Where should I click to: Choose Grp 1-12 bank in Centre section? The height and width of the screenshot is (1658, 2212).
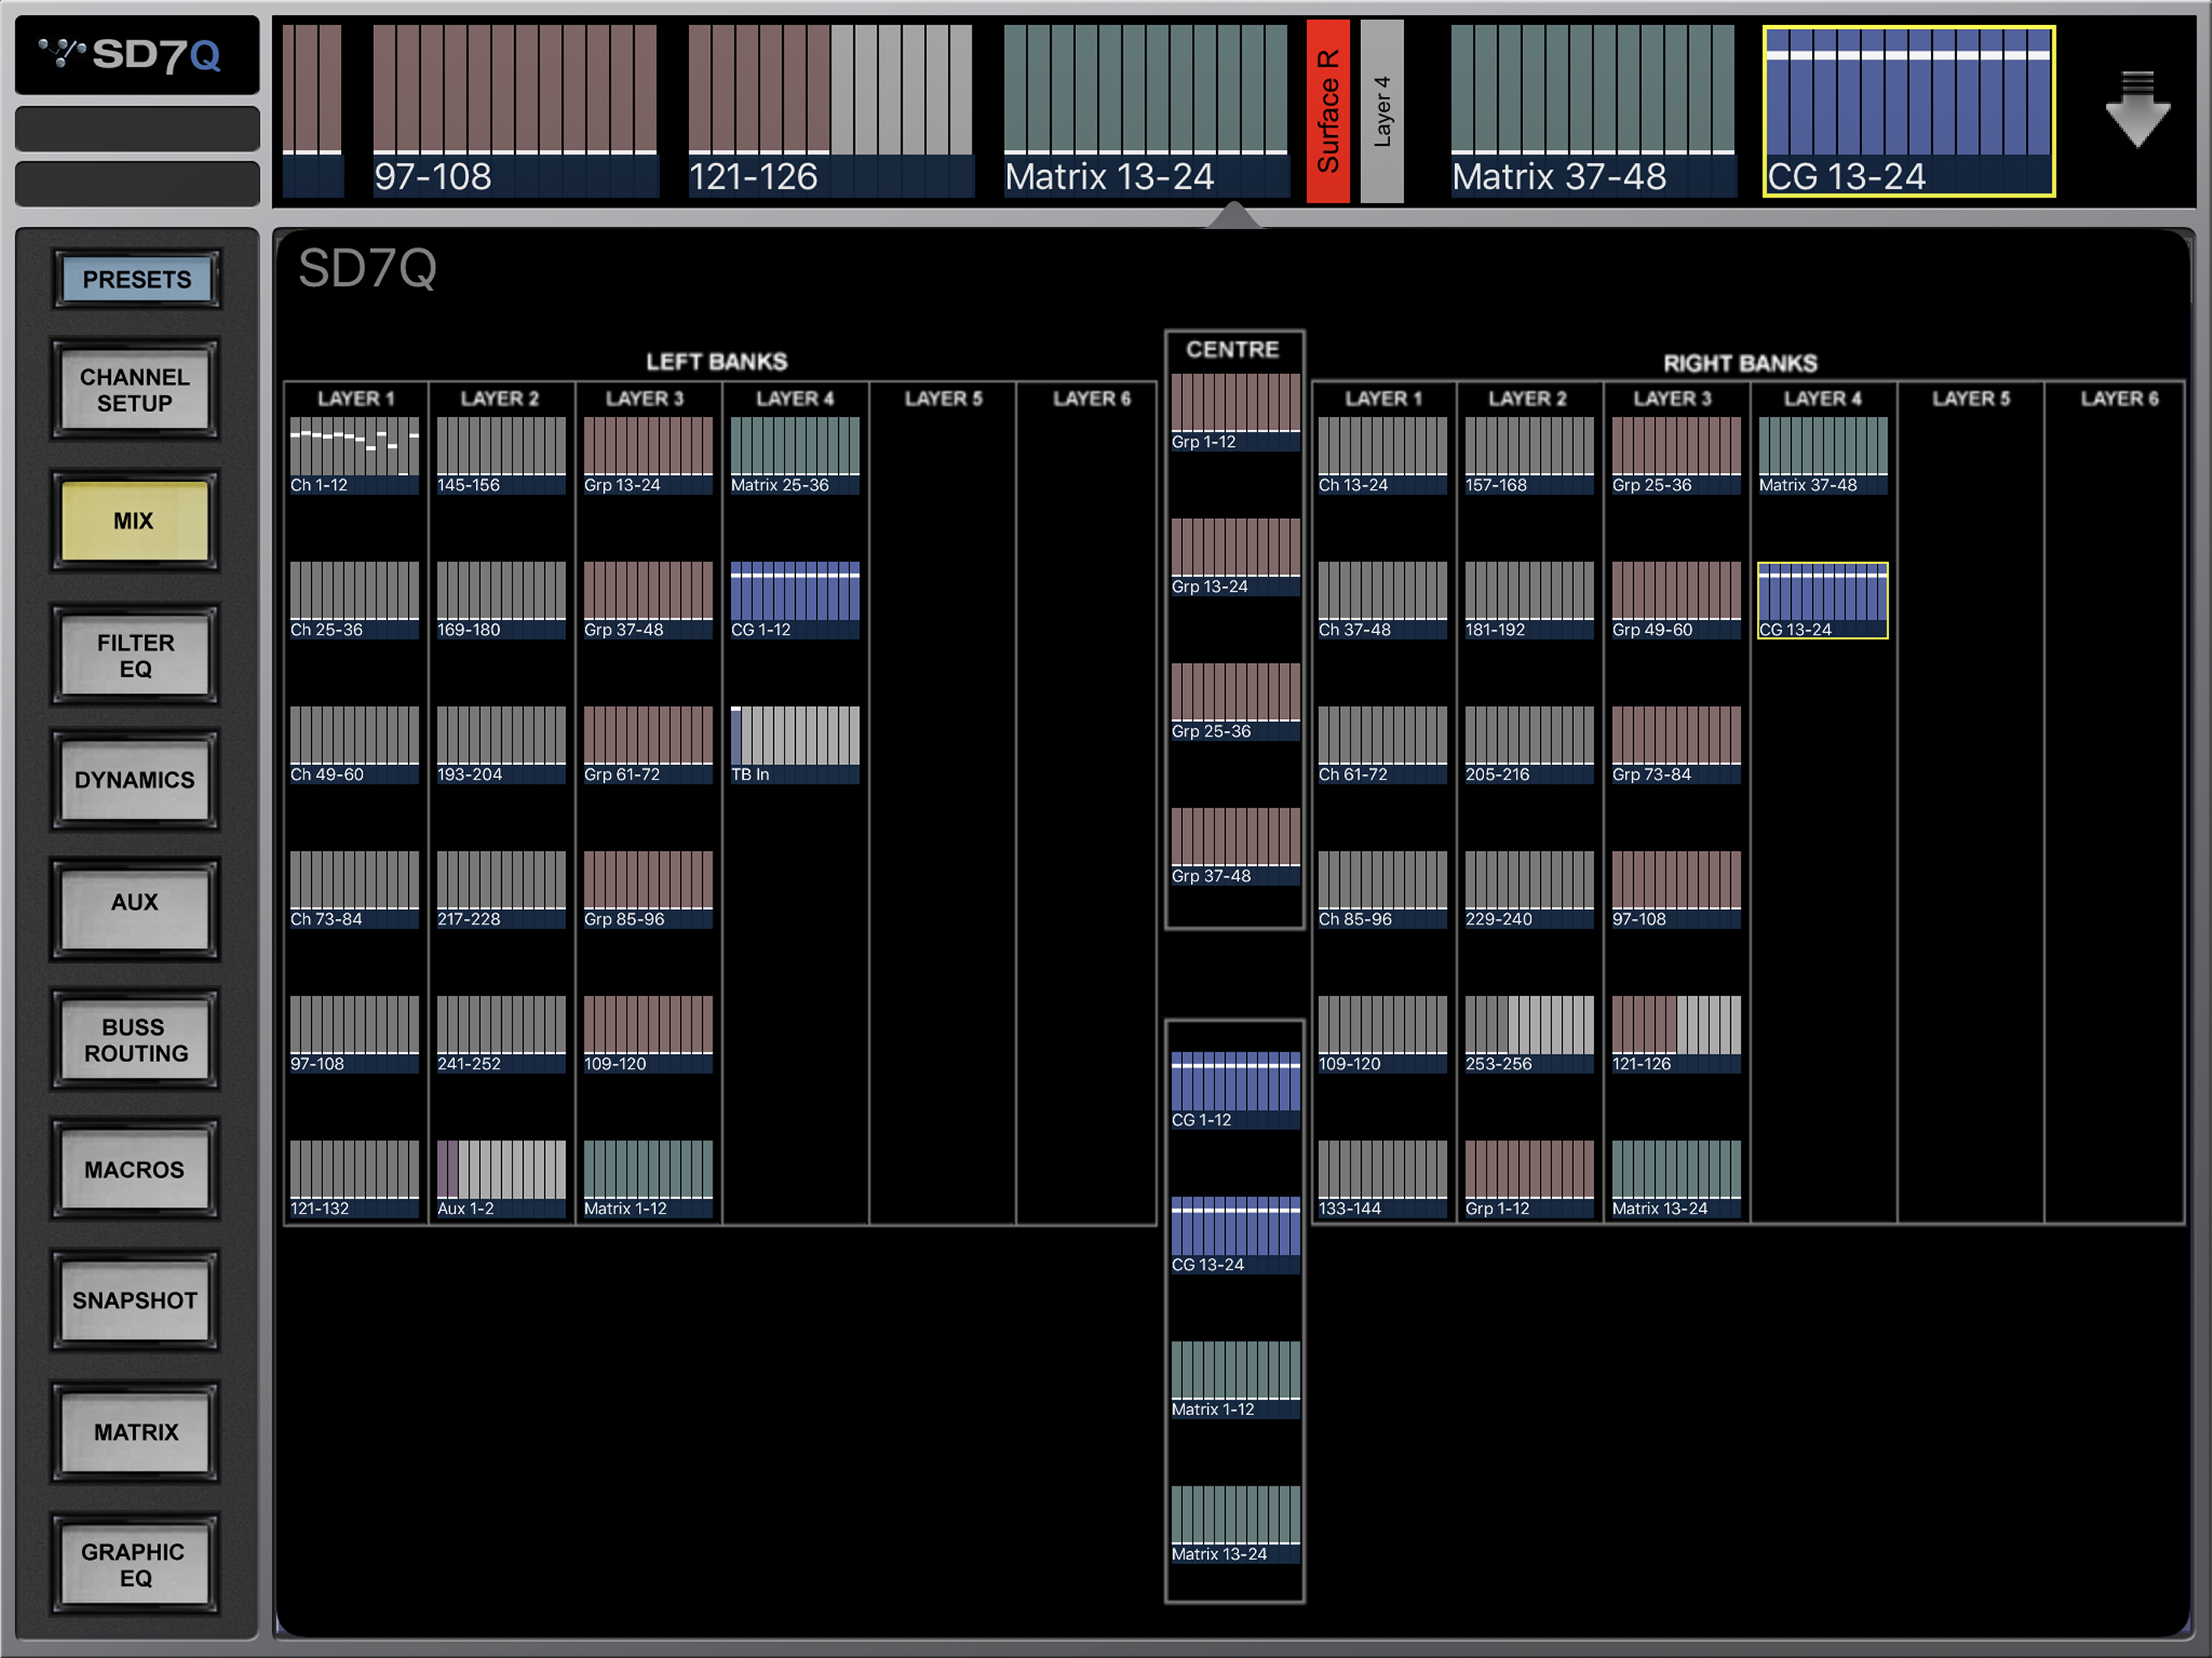coord(1235,412)
